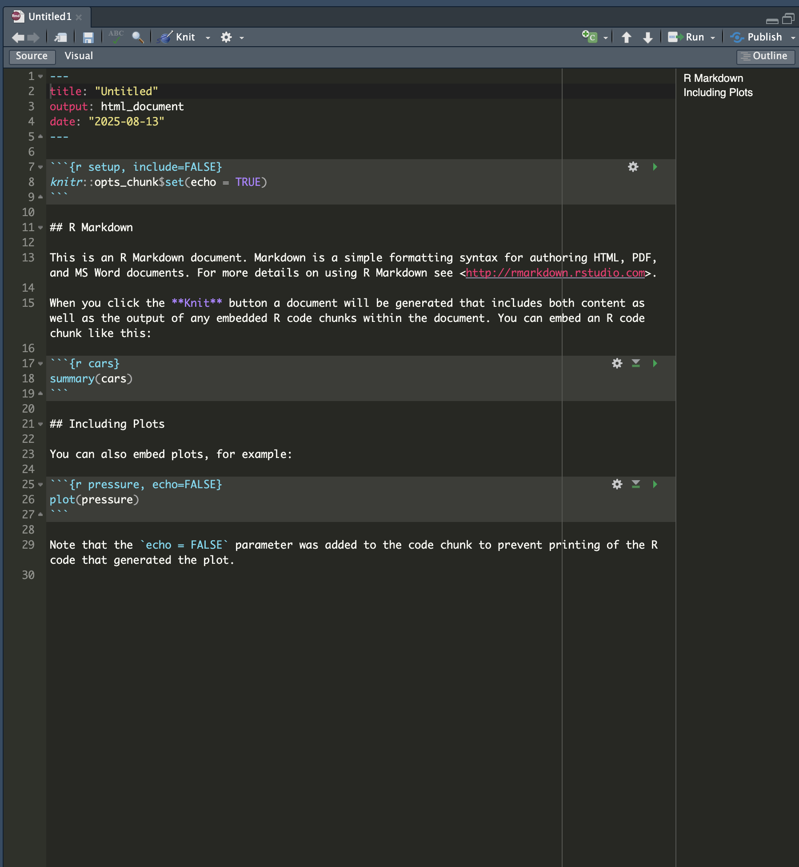Expand the Knit options dropdown arrow
The width and height of the screenshot is (799, 867).
point(208,38)
